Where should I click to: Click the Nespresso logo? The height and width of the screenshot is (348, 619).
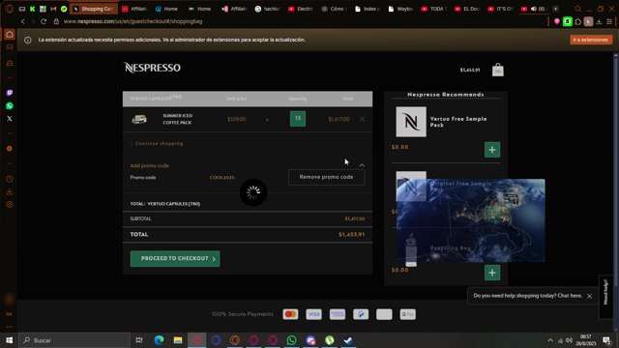(152, 68)
